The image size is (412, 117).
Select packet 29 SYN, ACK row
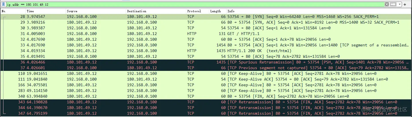click(x=206, y=22)
